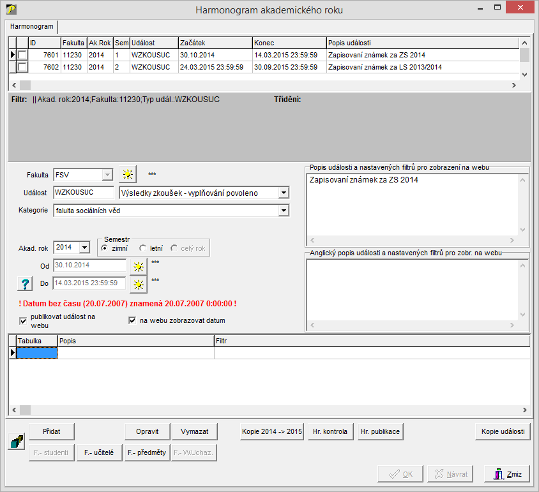Toggle publikovat událost na webu checkbox
Screen dimensions: 539x492
[24, 320]
